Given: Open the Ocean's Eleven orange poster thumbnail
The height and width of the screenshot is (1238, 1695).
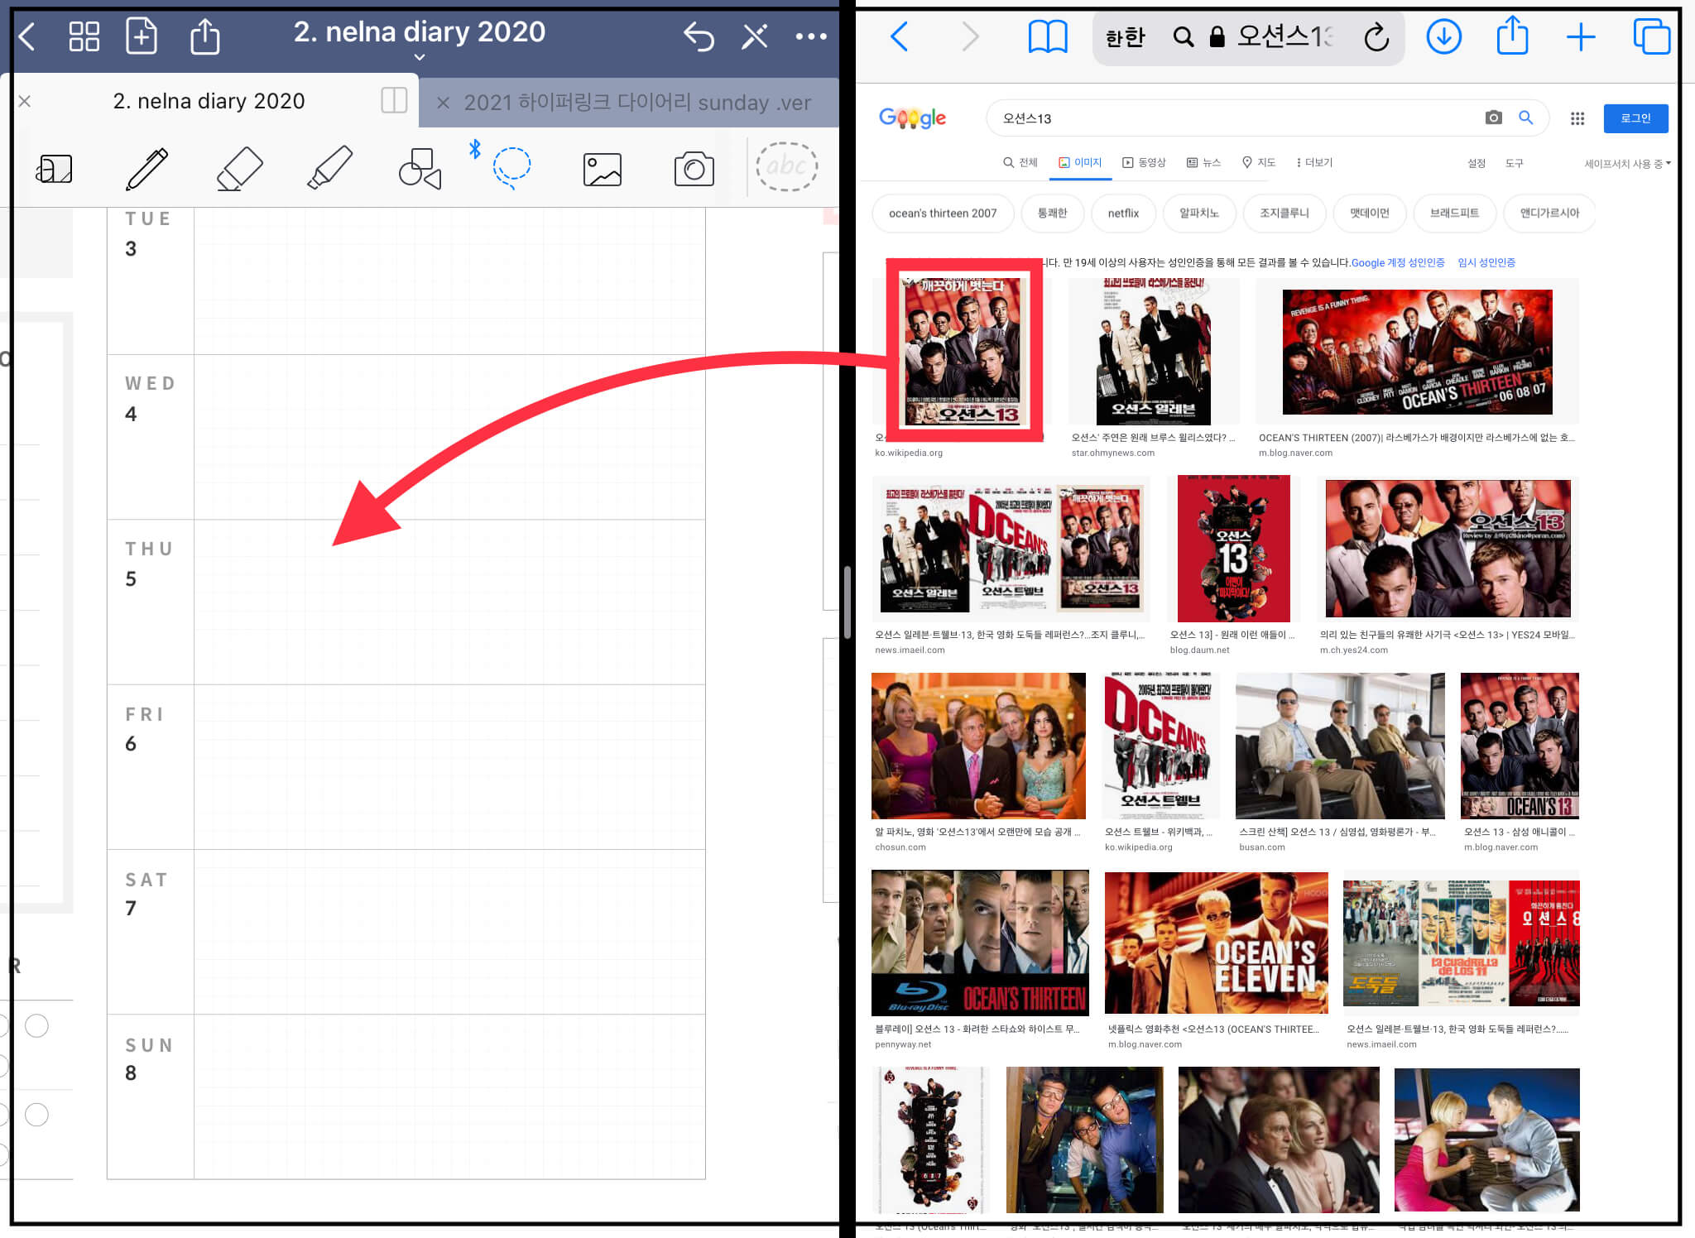Looking at the screenshot, I should [x=1216, y=943].
